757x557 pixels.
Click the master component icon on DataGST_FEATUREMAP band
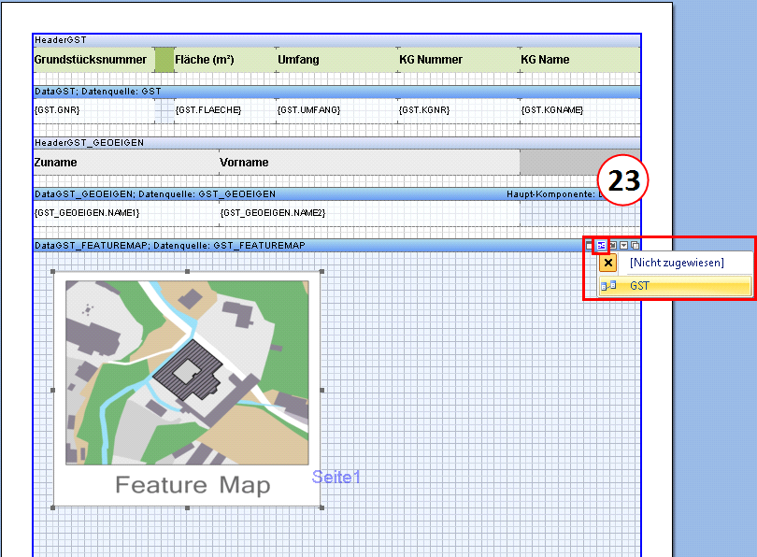tap(601, 246)
